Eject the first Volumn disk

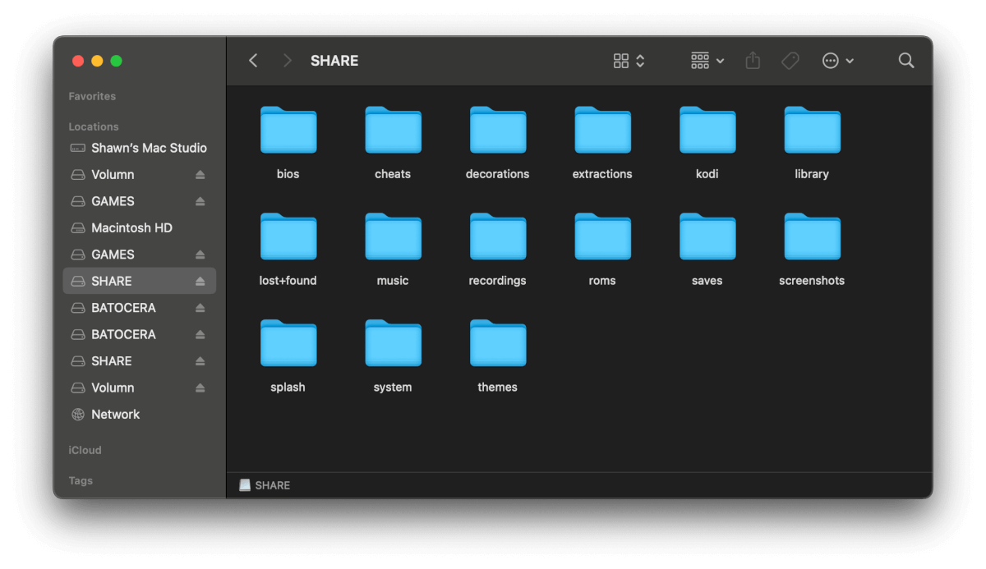pyautogui.click(x=200, y=175)
